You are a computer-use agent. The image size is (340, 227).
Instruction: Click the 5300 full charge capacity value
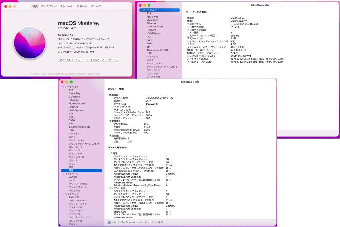(x=147, y=130)
